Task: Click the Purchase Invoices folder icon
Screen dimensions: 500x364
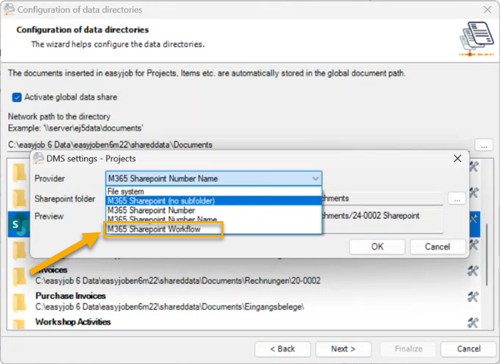Action: point(21,301)
